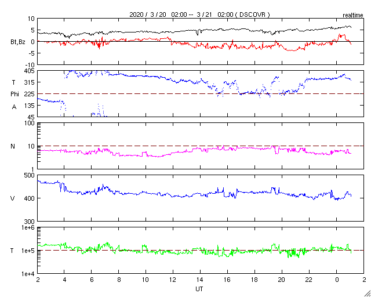Click the "315" tick on Phi panel
The height and width of the screenshot is (297, 371).
point(30,82)
